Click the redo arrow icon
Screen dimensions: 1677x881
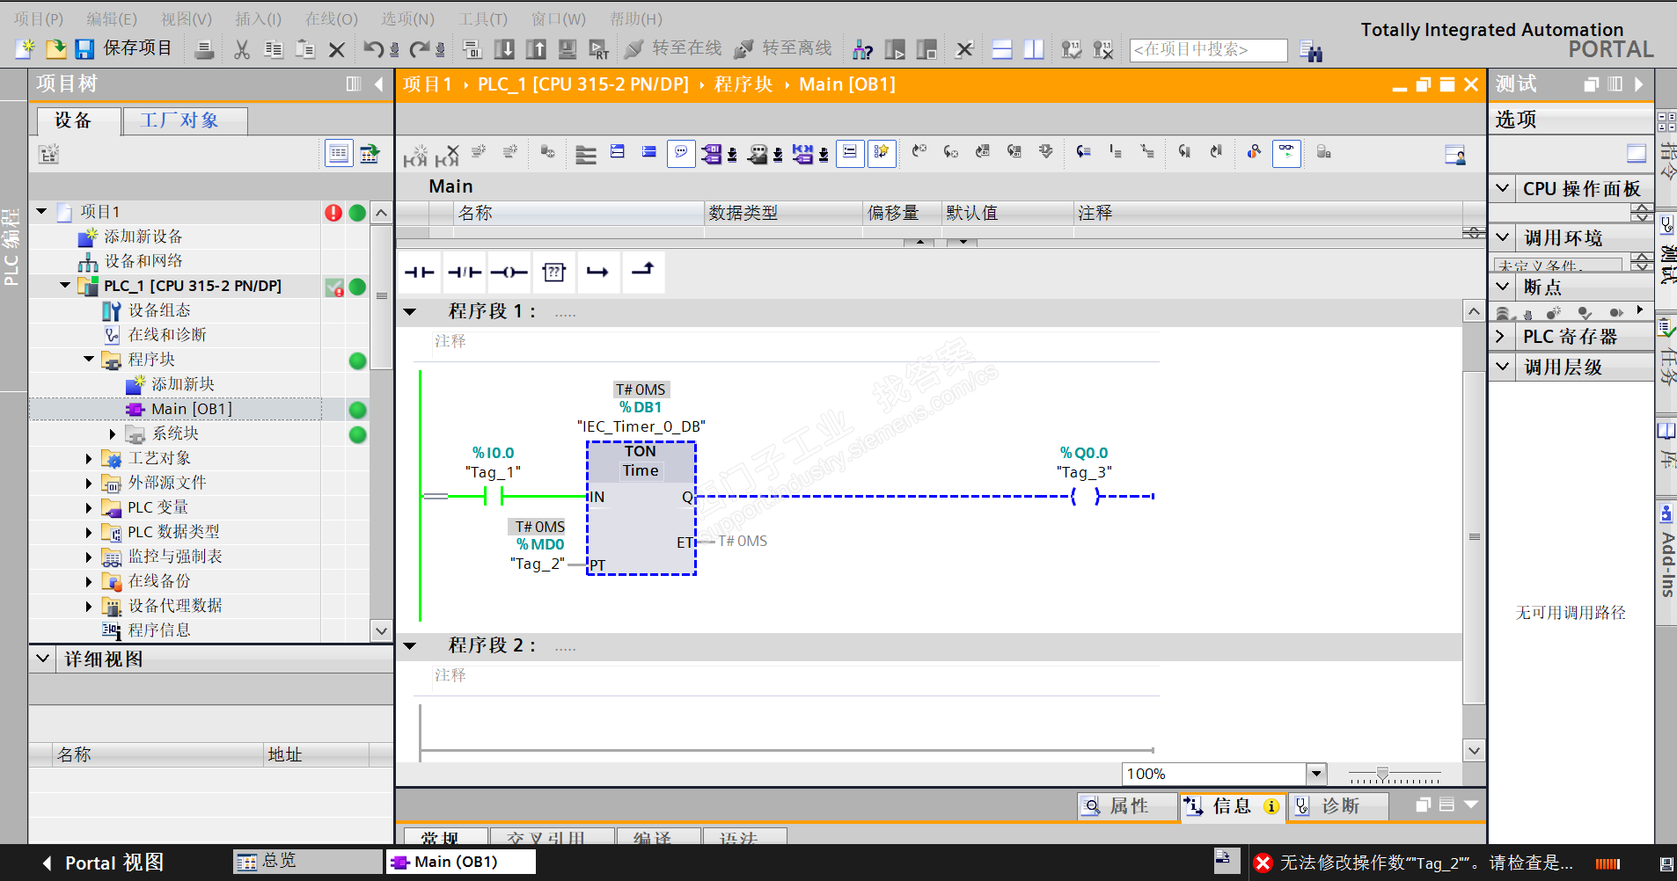420,49
